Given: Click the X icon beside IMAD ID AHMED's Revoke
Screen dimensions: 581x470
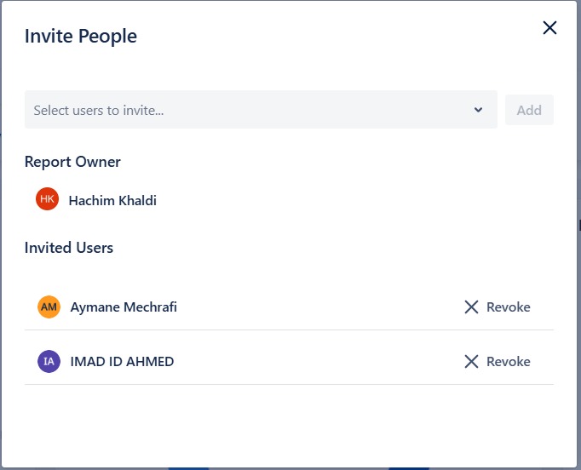Looking at the screenshot, I should pyautogui.click(x=471, y=362).
